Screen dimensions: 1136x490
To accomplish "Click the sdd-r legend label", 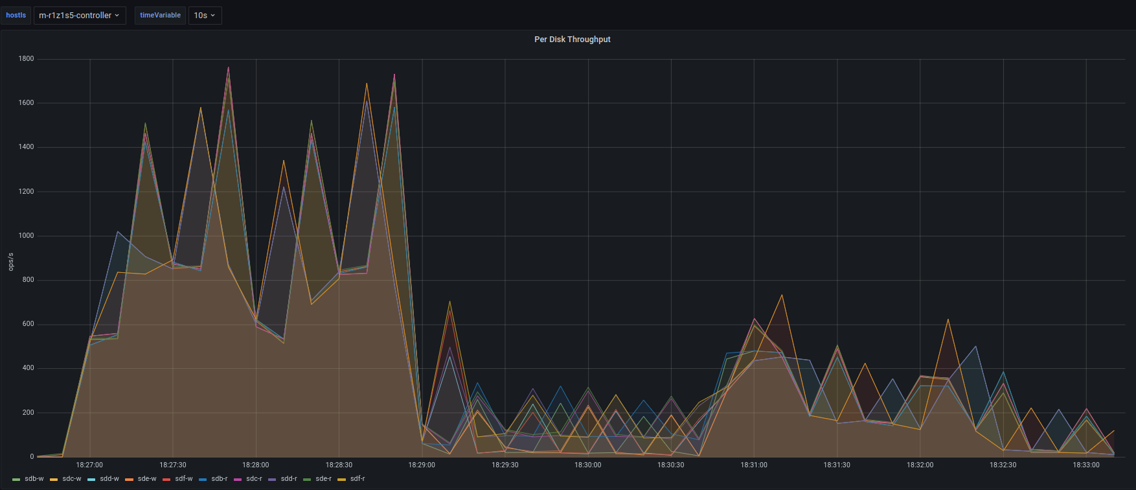I will point(289,479).
